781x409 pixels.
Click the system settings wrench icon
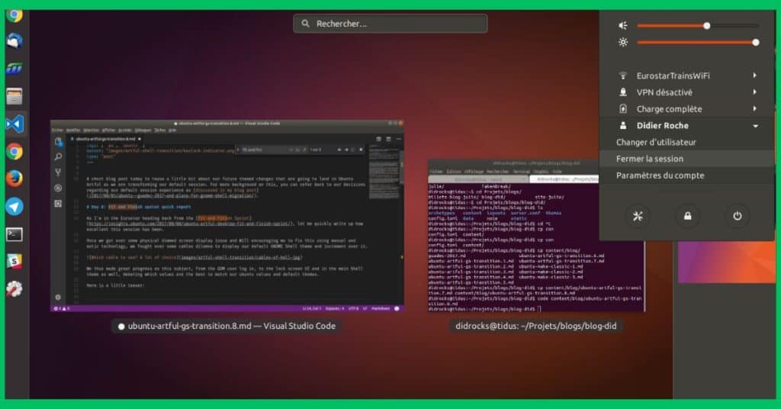tap(638, 216)
